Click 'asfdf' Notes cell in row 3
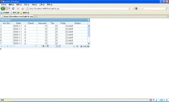 (77, 32)
